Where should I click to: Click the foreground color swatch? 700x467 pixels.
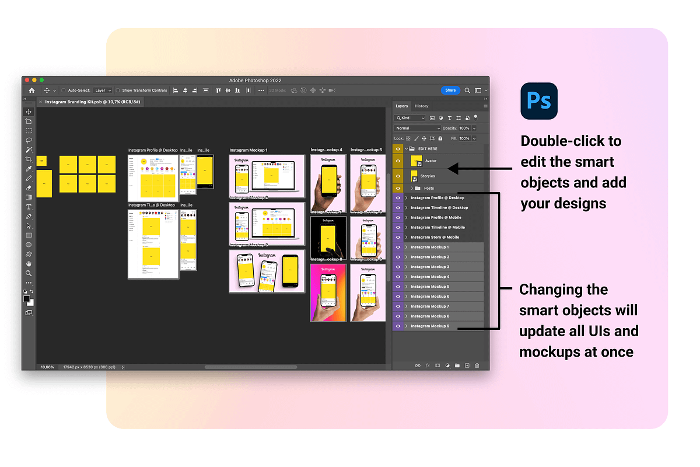(x=27, y=299)
